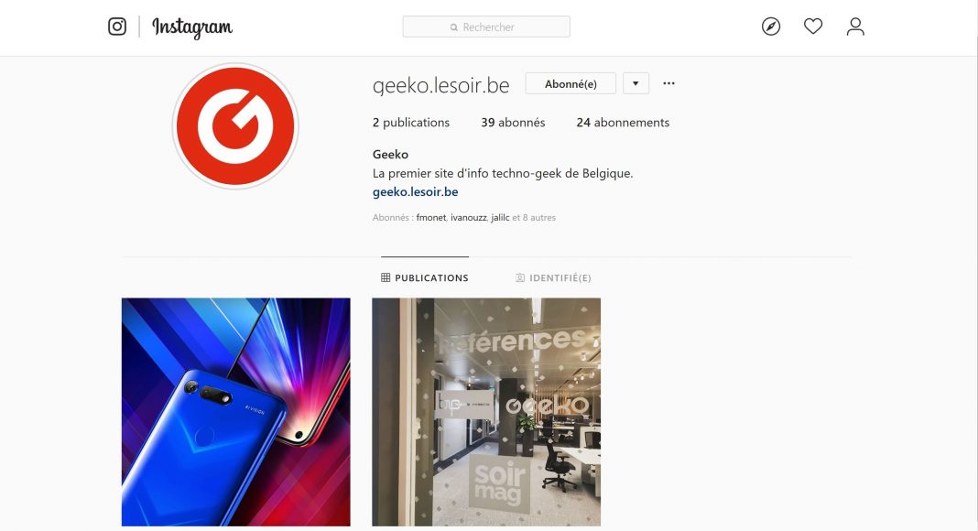978x531 pixels.
Task: Open the blue smartphone post thumbnail
Action: point(235,412)
